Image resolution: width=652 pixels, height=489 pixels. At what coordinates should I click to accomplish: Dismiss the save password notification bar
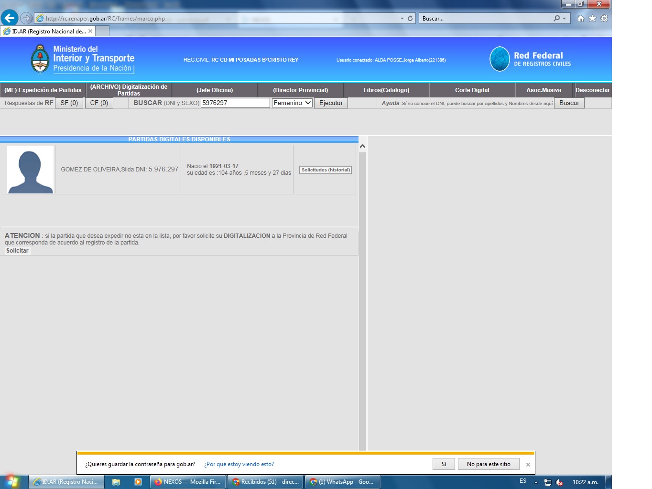(528, 465)
